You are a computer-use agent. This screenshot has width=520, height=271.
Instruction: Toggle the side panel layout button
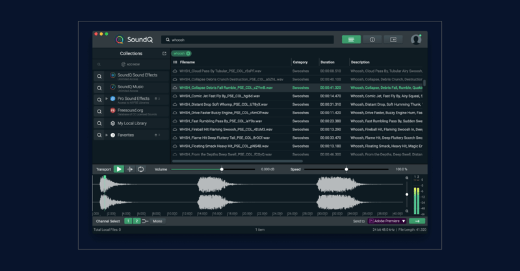tap(393, 40)
